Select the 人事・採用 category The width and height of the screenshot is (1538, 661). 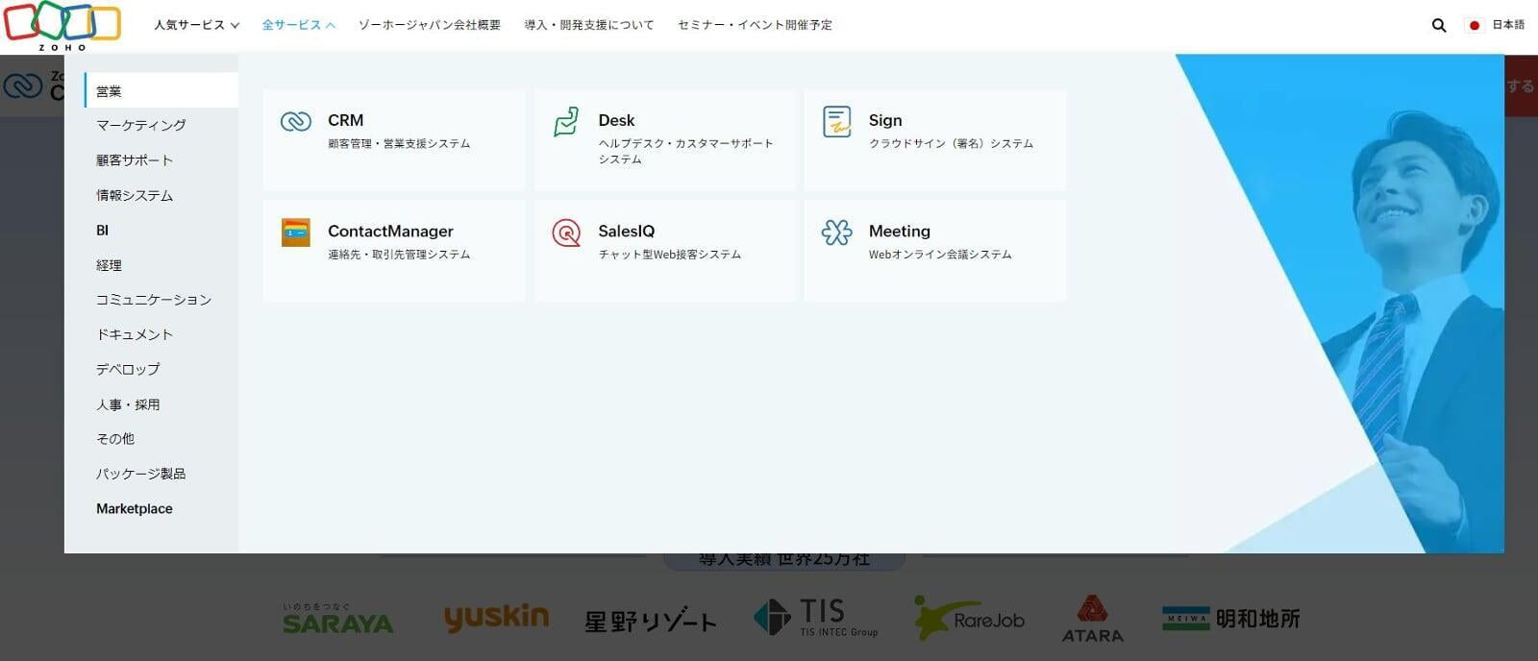(x=128, y=404)
